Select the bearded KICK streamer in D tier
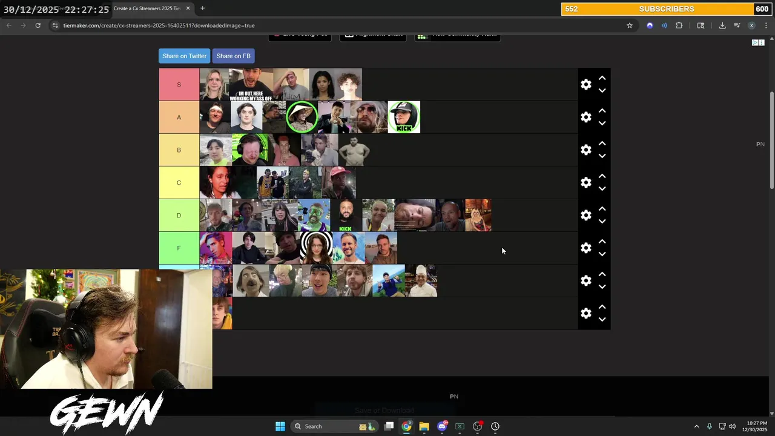The image size is (775, 436). [346, 215]
